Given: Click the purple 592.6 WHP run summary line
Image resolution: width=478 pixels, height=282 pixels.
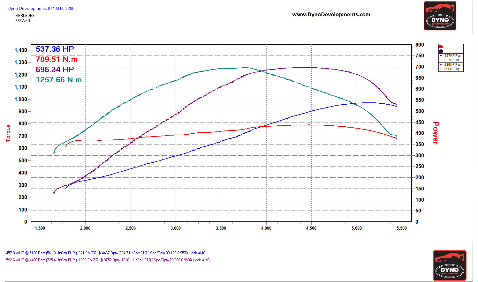Looking at the screenshot, I should pos(108,260).
